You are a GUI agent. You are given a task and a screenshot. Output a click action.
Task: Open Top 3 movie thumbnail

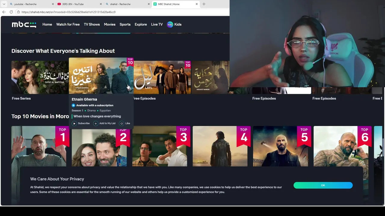point(160,146)
